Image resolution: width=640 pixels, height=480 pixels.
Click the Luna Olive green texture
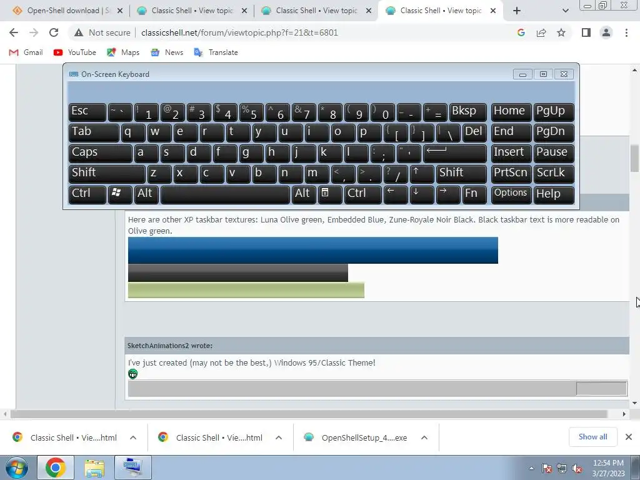coord(246,290)
